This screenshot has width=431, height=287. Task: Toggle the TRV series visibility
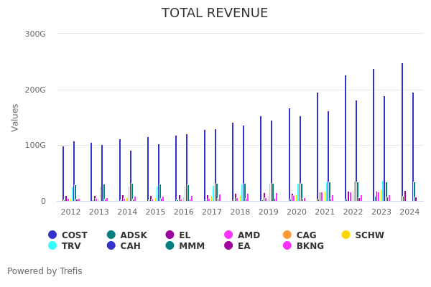point(52,246)
